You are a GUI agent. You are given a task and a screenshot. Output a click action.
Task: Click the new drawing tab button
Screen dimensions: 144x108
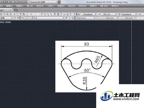point(16,10)
